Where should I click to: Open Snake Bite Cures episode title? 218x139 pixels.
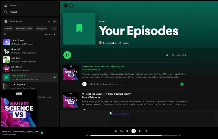(103, 66)
